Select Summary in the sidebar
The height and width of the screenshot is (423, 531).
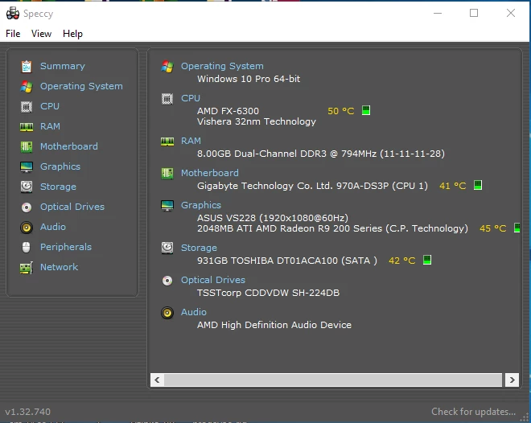63,66
